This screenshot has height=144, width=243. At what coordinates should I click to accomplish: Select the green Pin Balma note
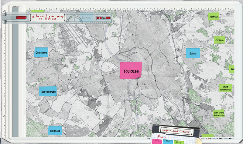(219, 40)
